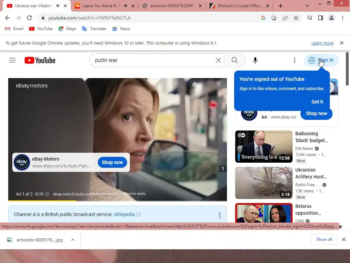Click the page vertical scrollbar

pos(347,69)
